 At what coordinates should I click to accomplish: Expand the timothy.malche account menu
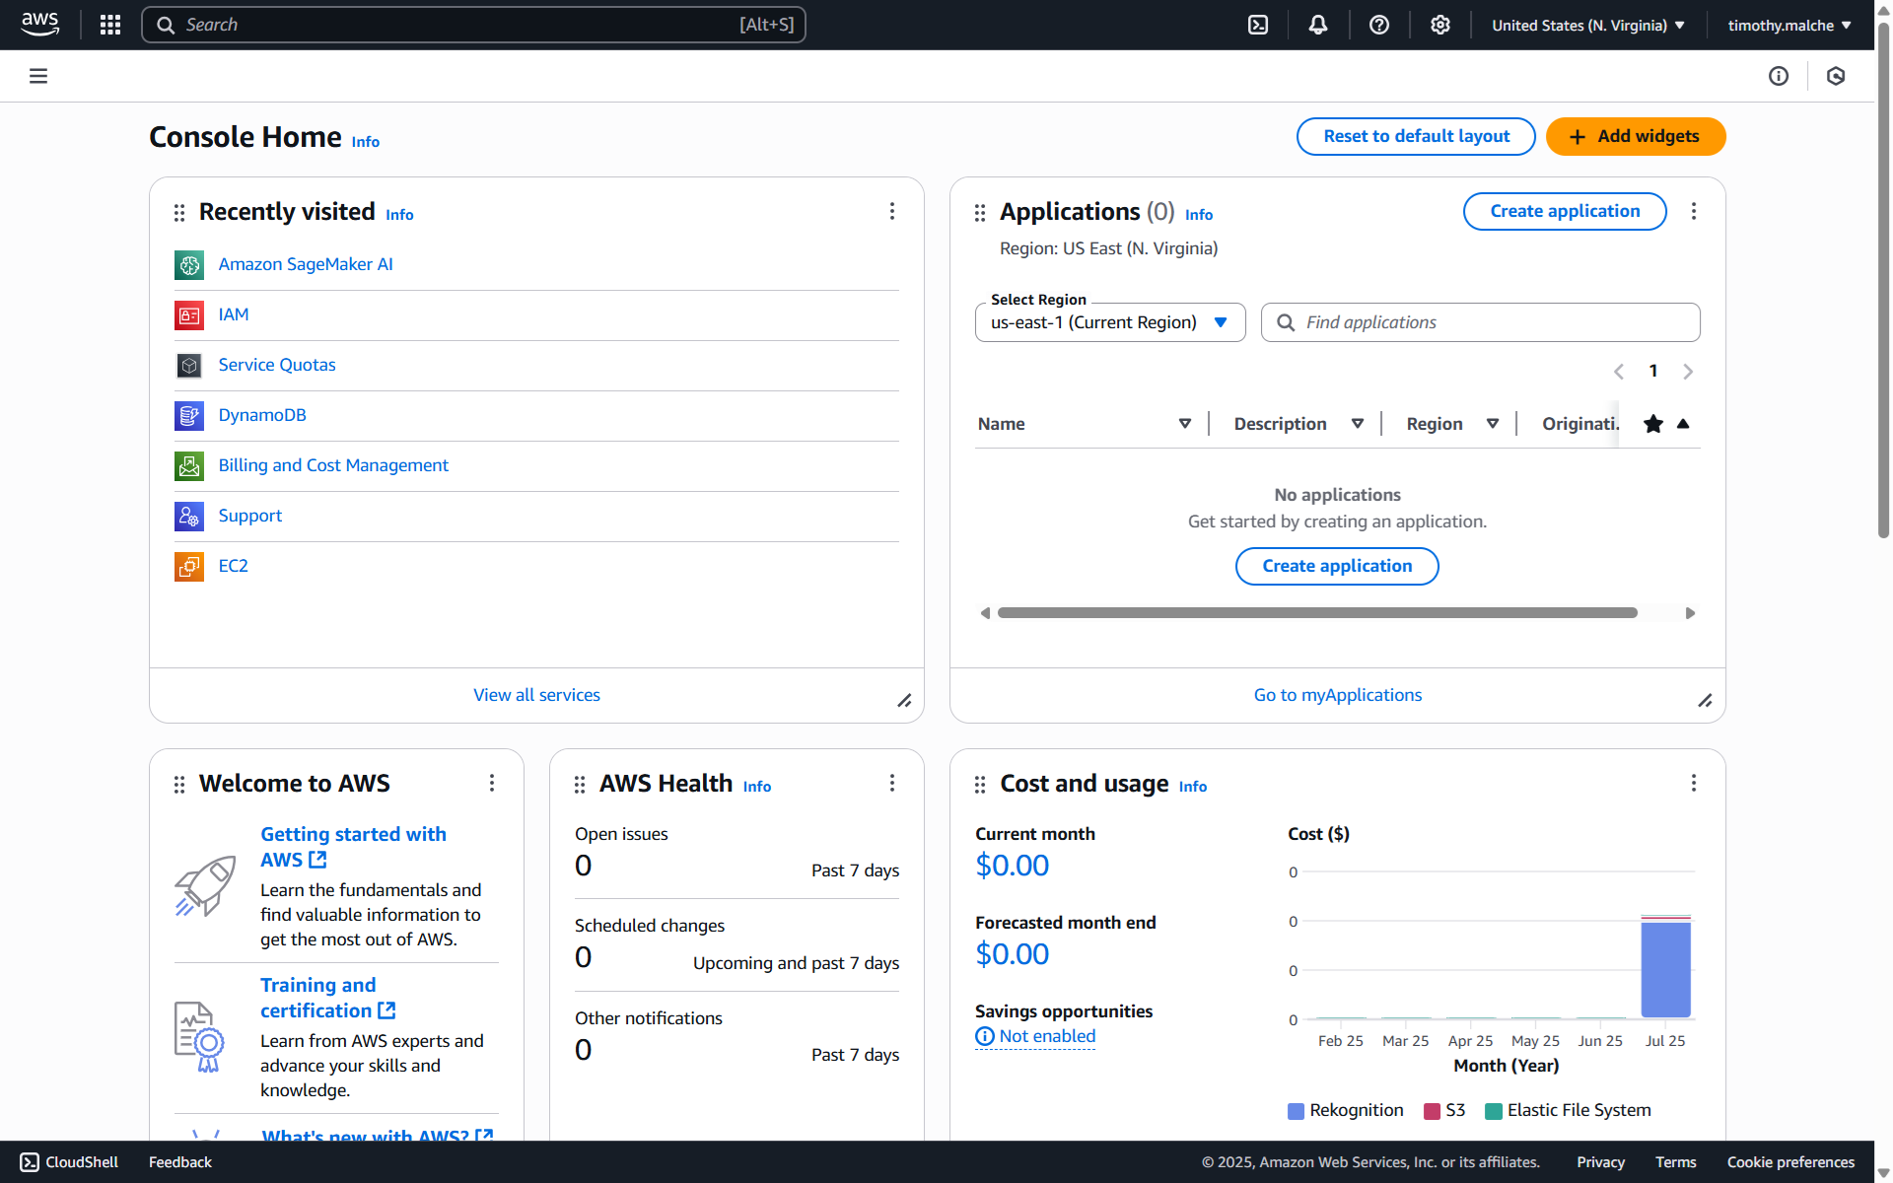point(1788,25)
